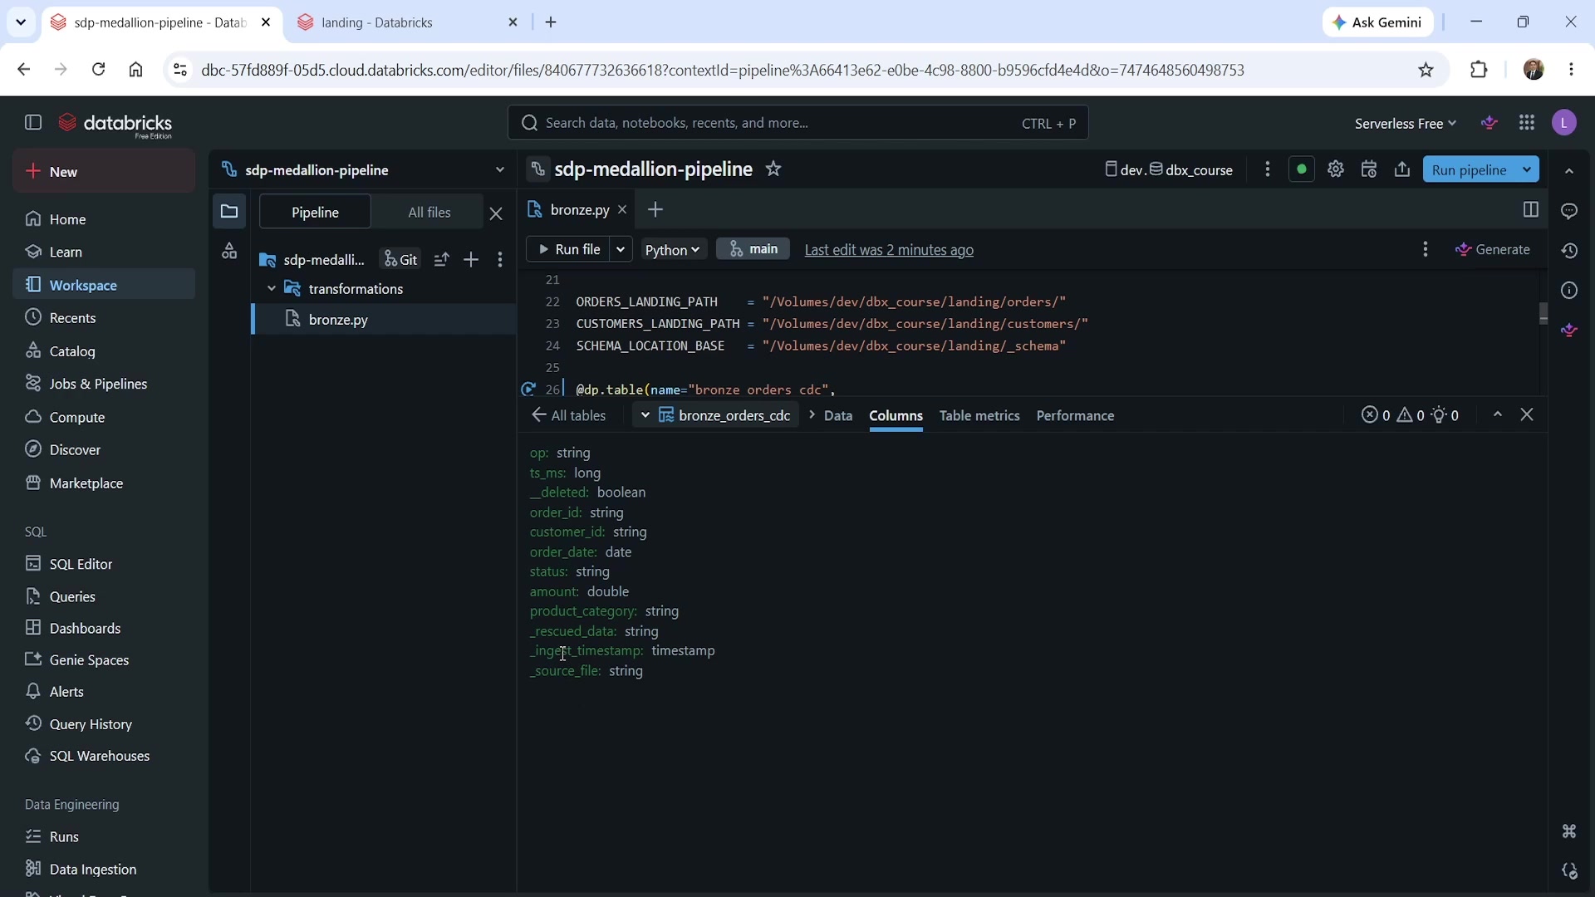This screenshot has height=897, width=1595.
Task: Click the New button in sidebar
Action: (x=104, y=172)
